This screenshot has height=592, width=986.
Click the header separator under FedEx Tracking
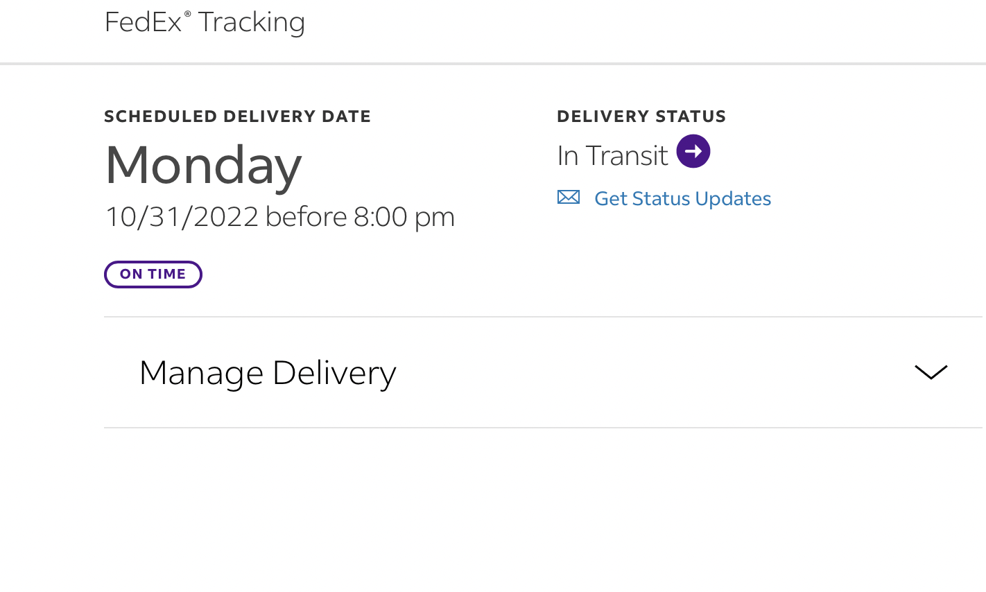493,64
